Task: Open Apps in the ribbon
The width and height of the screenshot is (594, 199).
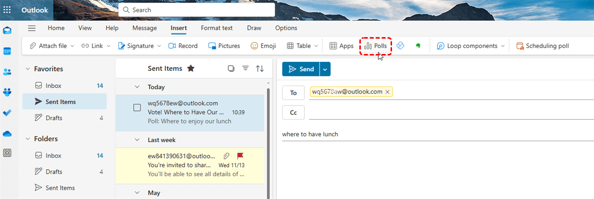Action: tap(342, 46)
